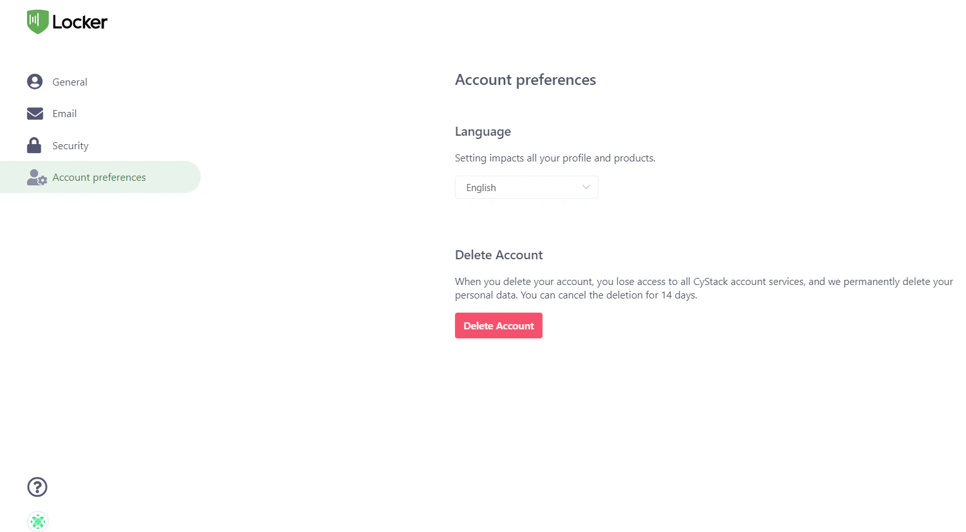
Task: Click the user profile icon beside General
Action: [34, 81]
